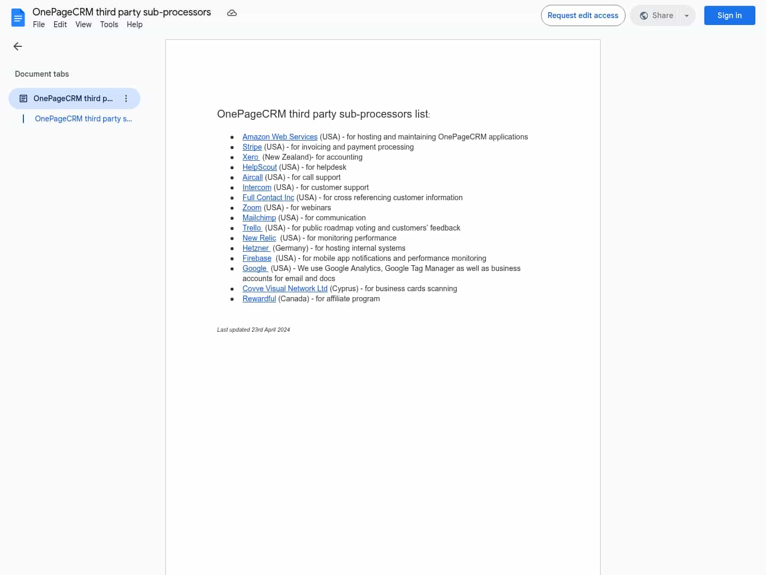Open the View menu
The height and width of the screenshot is (575, 766).
[x=83, y=24]
